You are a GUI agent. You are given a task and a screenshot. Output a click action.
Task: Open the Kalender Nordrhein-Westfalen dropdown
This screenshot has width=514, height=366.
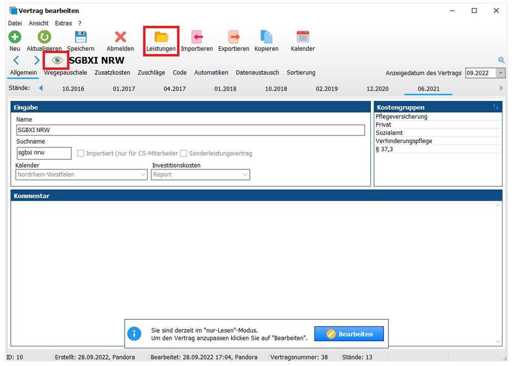[81, 175]
